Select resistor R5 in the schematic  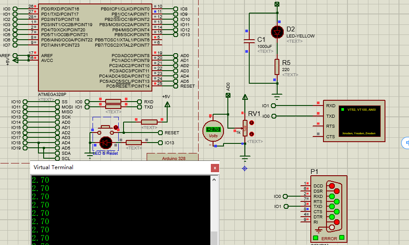(277, 67)
